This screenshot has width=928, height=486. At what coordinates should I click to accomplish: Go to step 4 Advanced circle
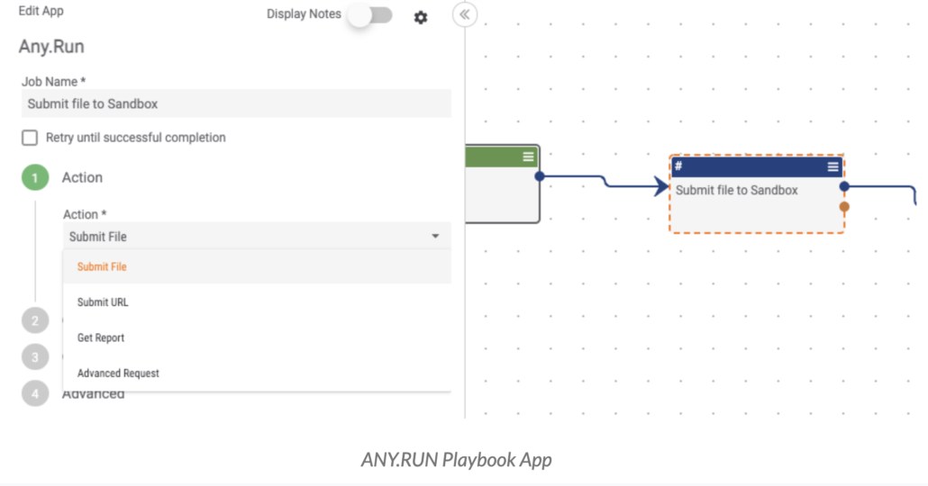(35, 394)
